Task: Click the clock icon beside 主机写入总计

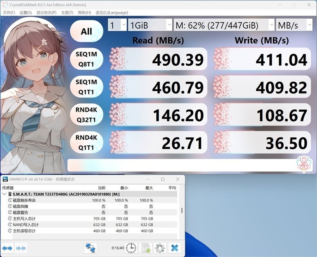Action: [10, 219]
